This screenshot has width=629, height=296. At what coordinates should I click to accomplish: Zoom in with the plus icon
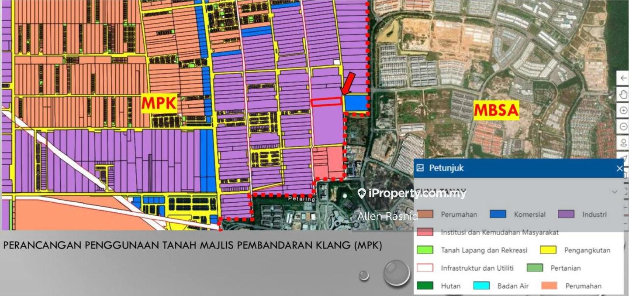click(x=623, y=111)
